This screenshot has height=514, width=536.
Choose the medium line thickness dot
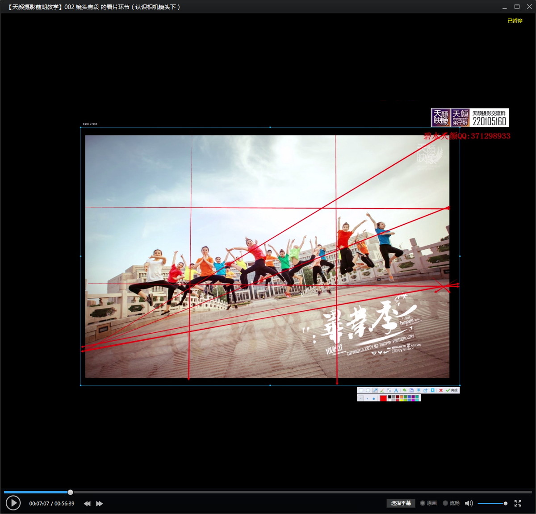pos(367,399)
